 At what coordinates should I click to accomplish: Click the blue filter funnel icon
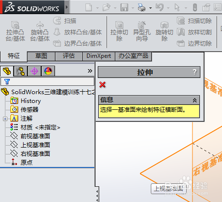[x=7, y=81]
